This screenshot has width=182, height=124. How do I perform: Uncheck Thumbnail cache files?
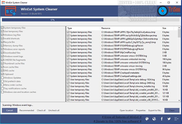pos(3,64)
